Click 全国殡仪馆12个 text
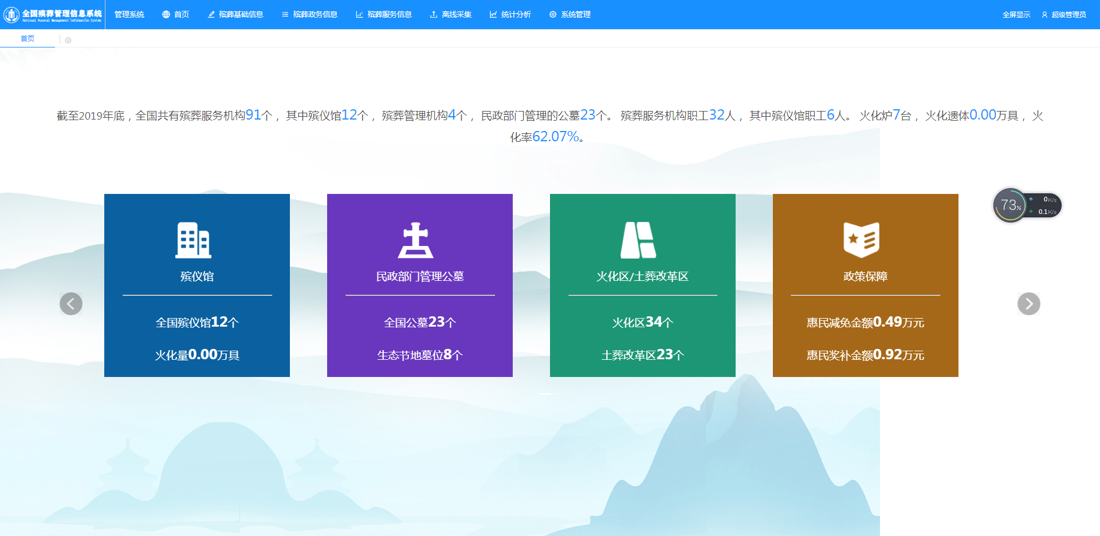Viewport: 1100px width, 536px height. (197, 322)
